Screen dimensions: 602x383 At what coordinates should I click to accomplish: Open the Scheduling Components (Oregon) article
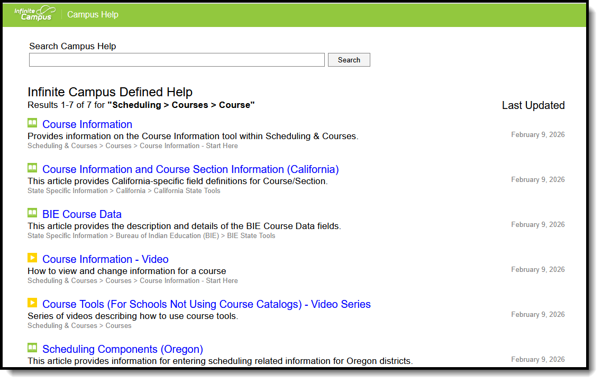coord(123,349)
